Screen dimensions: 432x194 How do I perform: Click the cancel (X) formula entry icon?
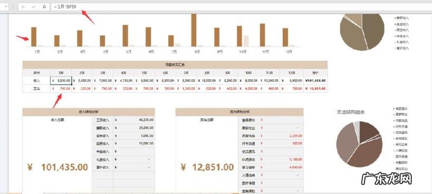pyautogui.click(x=23, y=7)
